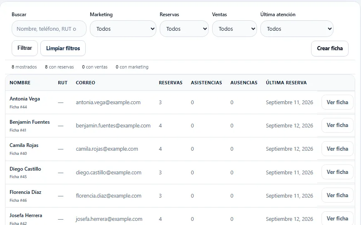Click the 8 con reservas summary
This screenshot has width=361, height=225.
(59, 67)
